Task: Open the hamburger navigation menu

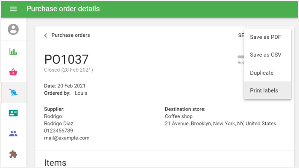Action: click(x=13, y=9)
